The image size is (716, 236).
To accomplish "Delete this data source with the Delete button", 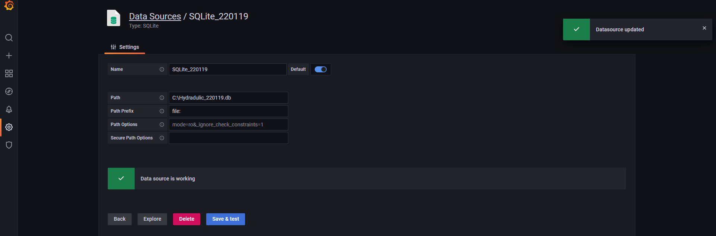I will [x=186, y=219].
